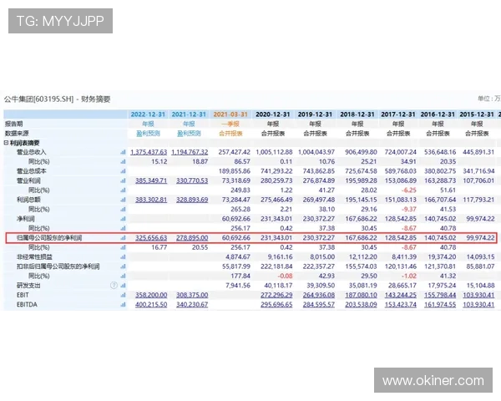501x401 pixels.
Task: Open chart icon for 归属母公司股东的净利润
Action: (122, 238)
